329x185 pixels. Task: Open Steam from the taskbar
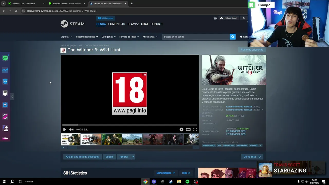coord(170,182)
